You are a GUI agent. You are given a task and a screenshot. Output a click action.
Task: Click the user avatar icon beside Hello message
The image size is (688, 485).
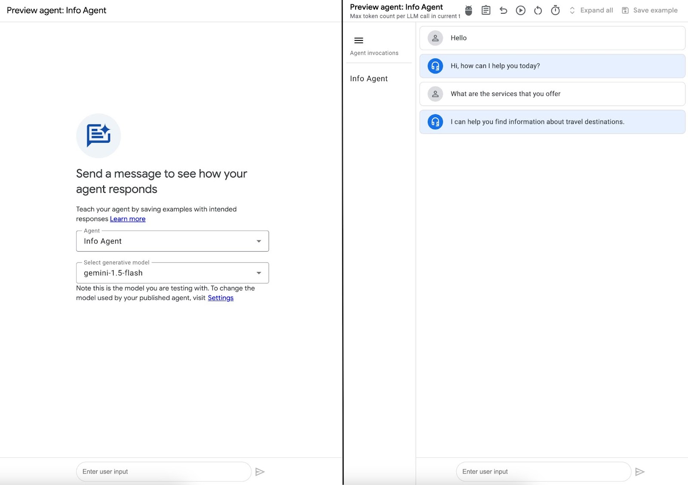(435, 38)
